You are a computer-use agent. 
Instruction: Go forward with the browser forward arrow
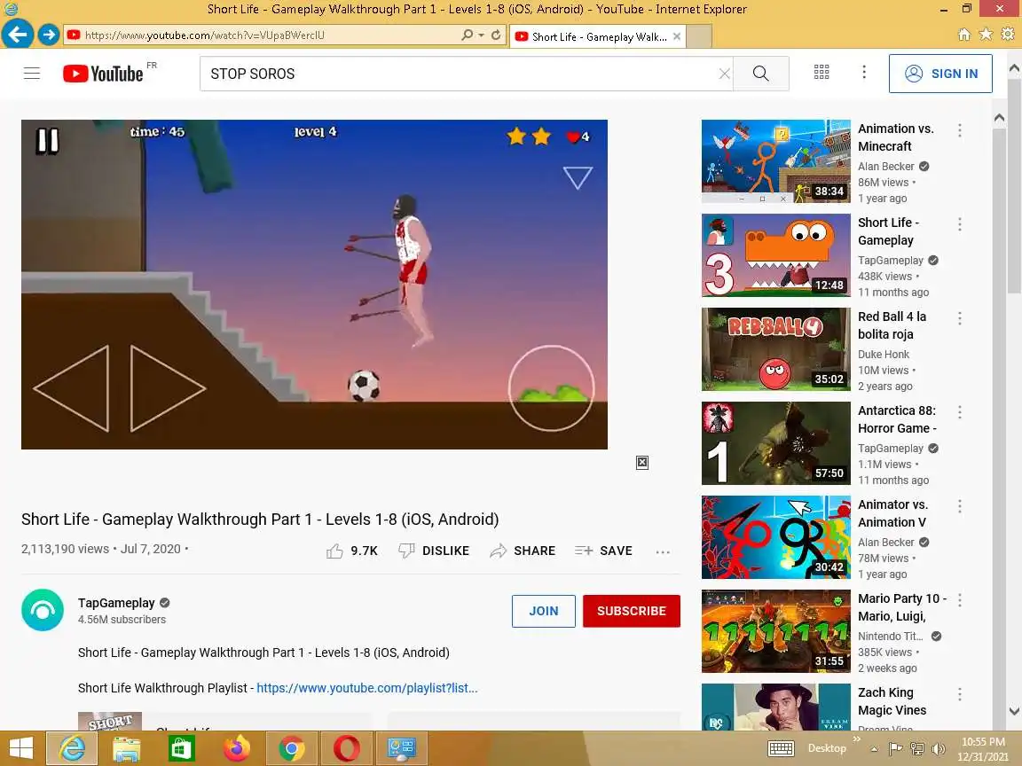pos(48,34)
